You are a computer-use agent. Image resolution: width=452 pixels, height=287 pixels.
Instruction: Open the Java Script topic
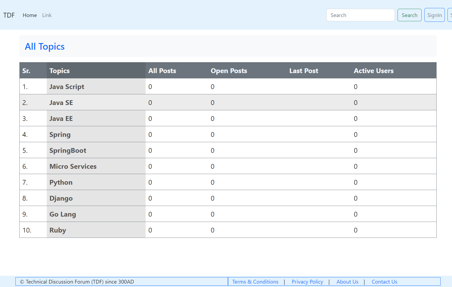(x=67, y=87)
